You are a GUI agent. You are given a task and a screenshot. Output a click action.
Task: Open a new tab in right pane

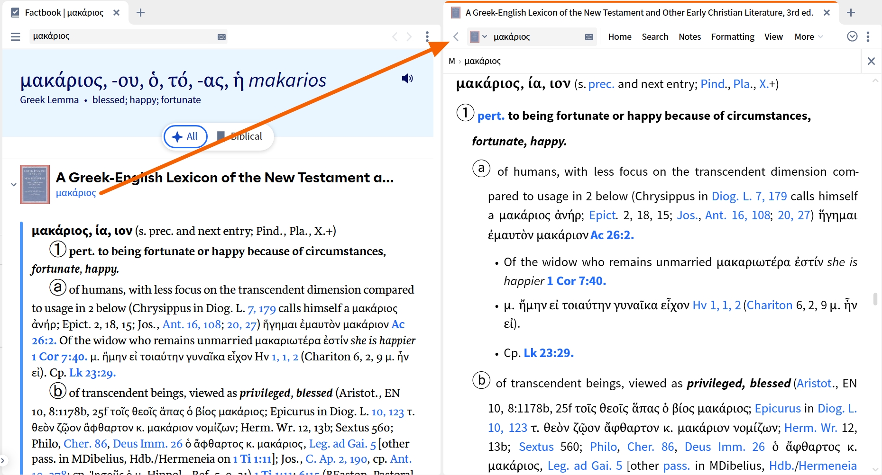[x=851, y=13]
